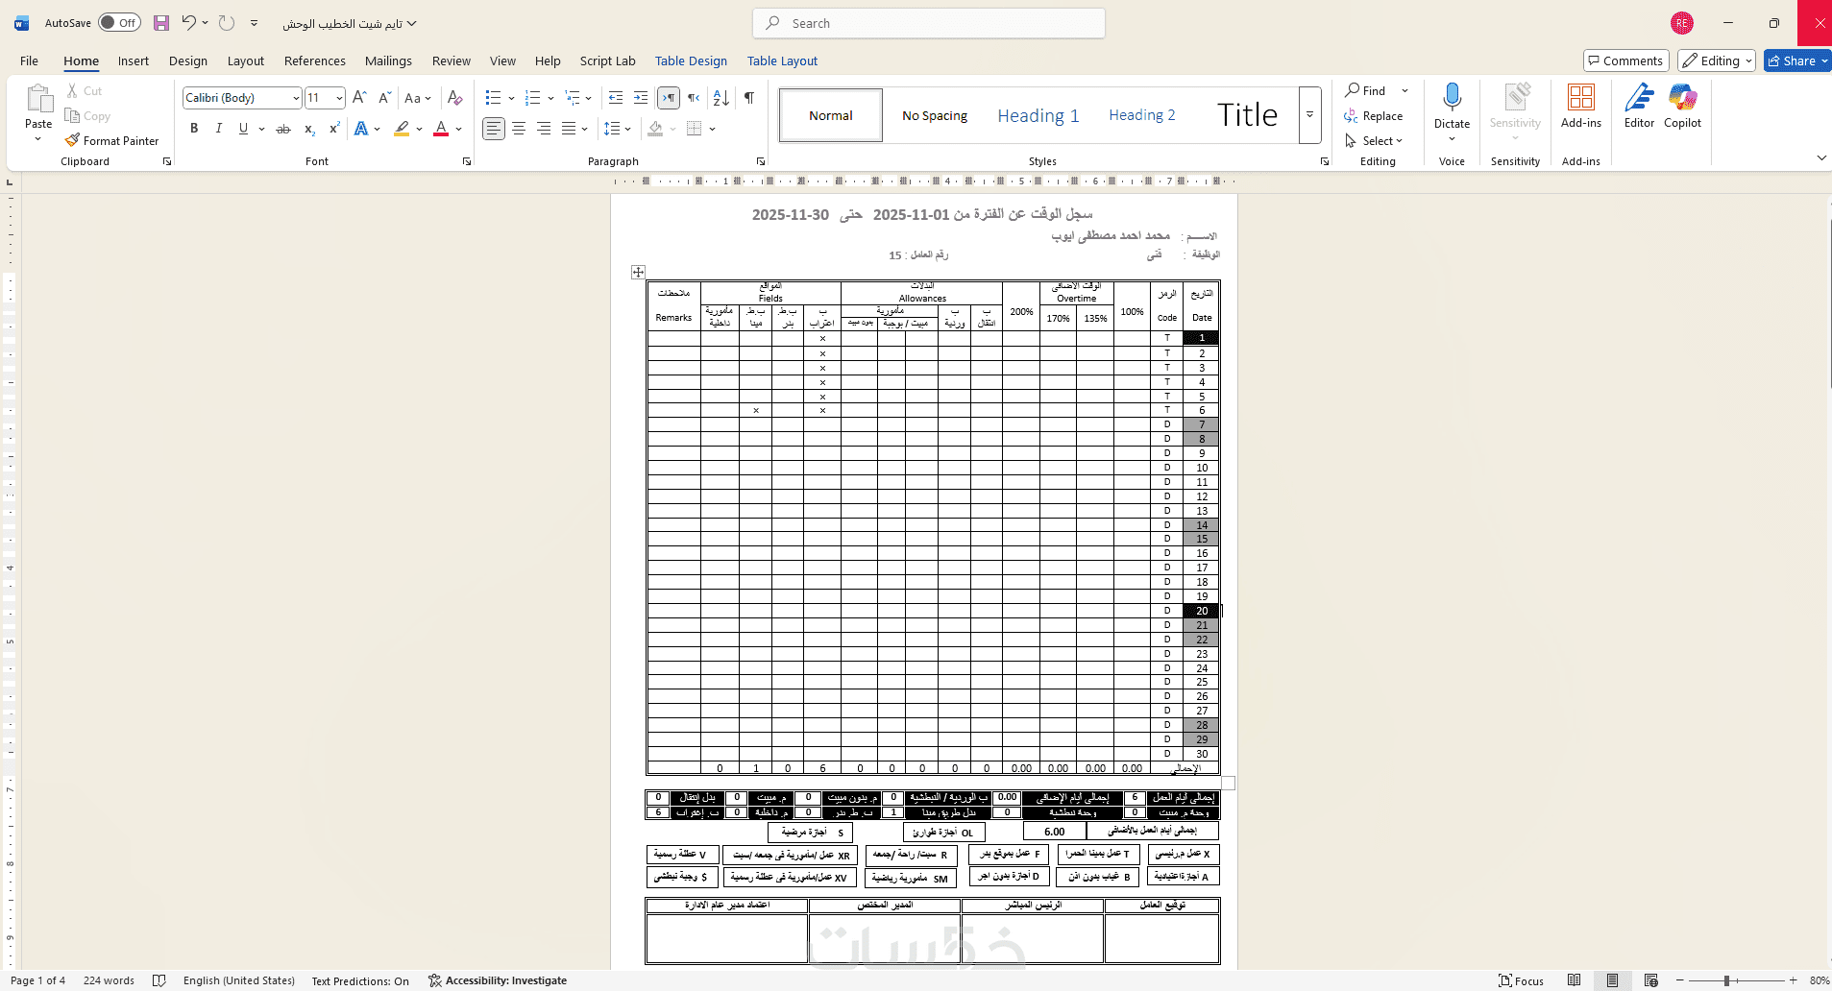The height and width of the screenshot is (991, 1832).
Task: Toggle bold formatting
Action: [194, 129]
